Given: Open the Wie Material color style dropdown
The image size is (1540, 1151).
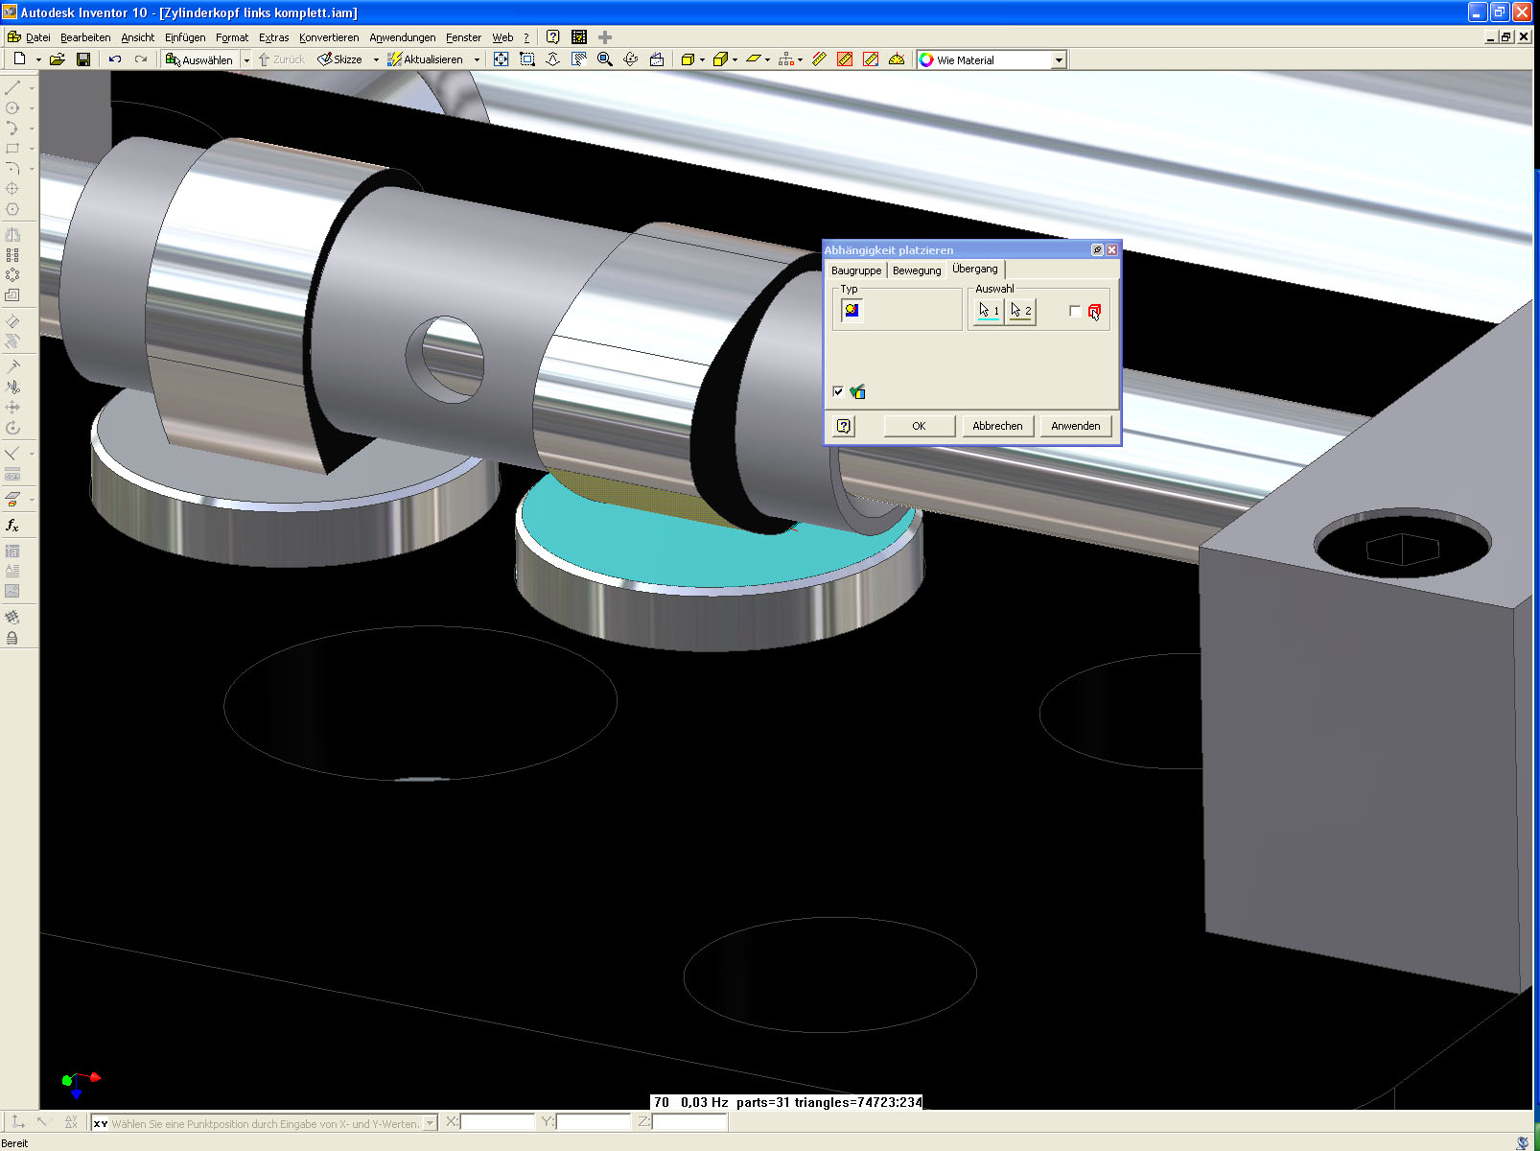Looking at the screenshot, I should [1059, 60].
